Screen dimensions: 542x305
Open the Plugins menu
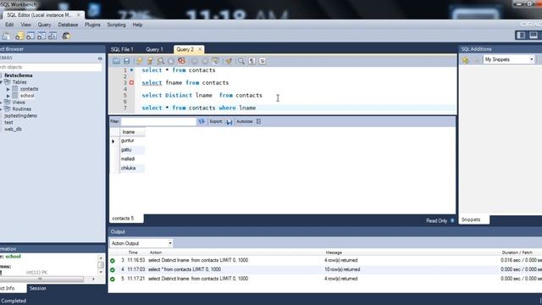pyautogui.click(x=92, y=25)
